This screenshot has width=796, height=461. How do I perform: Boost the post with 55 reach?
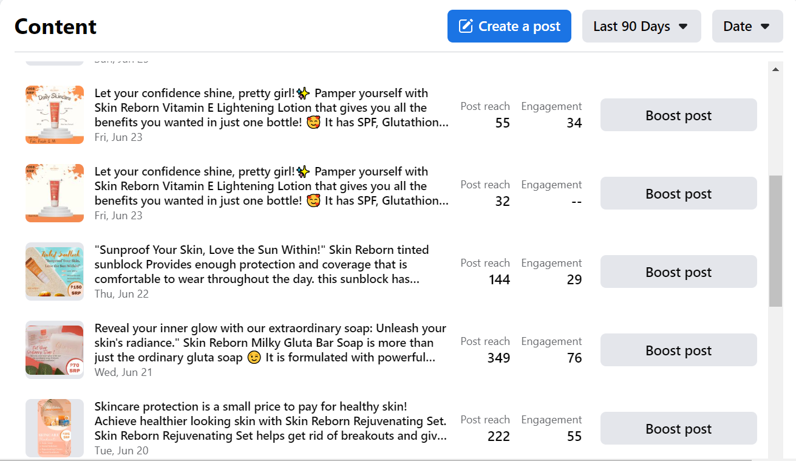(x=678, y=115)
